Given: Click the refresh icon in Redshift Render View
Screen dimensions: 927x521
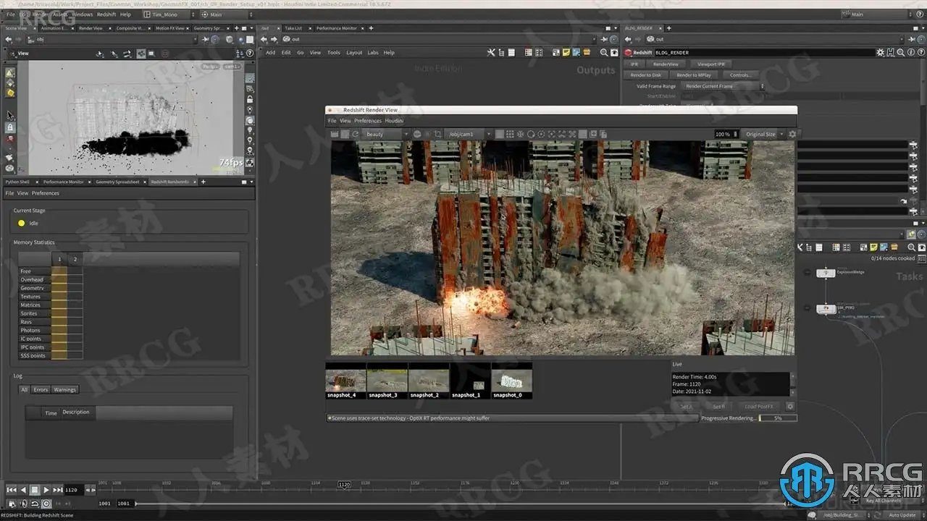Looking at the screenshot, I should (355, 134).
